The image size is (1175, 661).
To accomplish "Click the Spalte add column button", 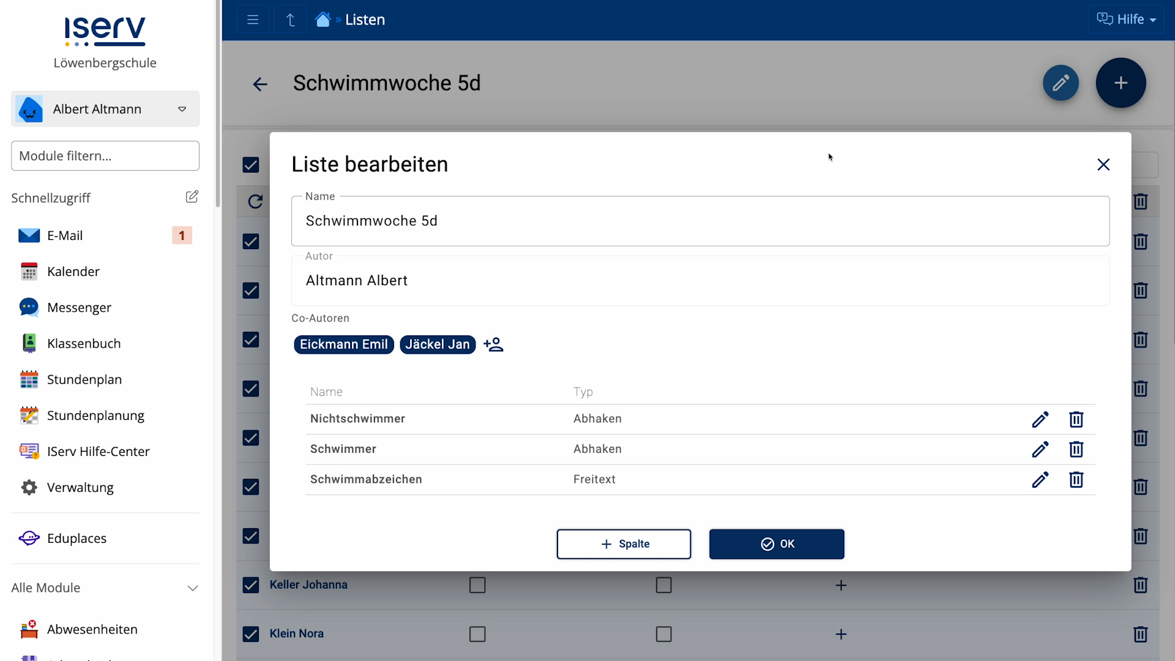I will (x=624, y=544).
